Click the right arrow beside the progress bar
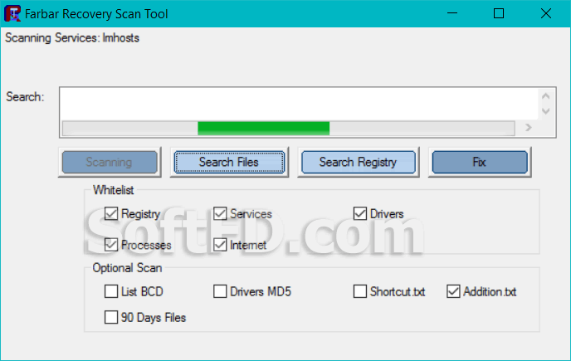 [x=529, y=128]
